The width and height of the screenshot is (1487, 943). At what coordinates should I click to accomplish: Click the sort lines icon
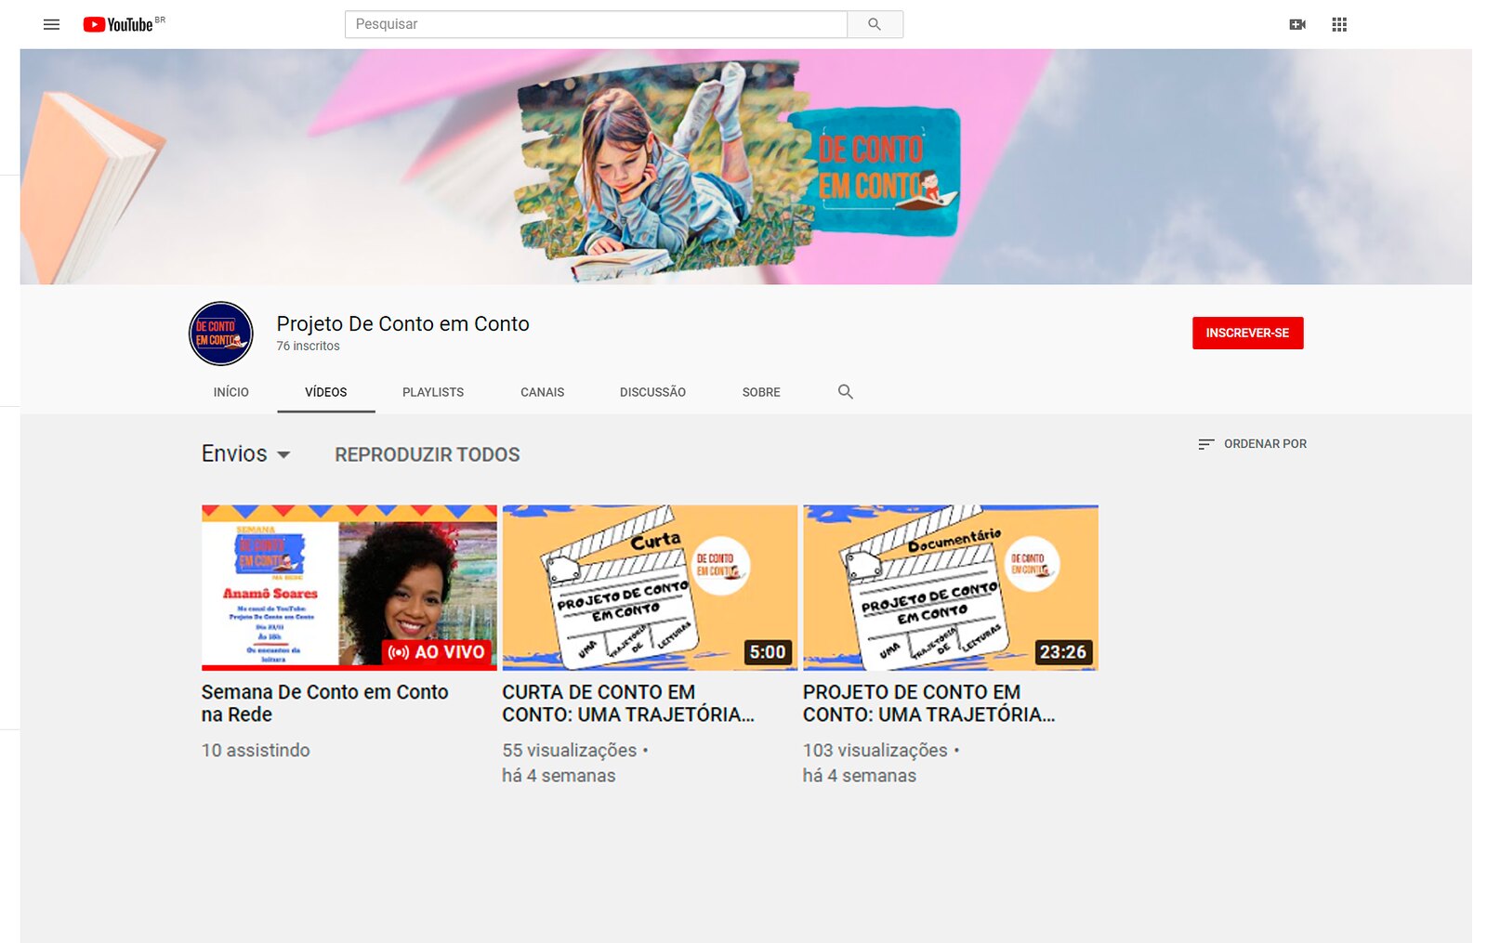1206,444
